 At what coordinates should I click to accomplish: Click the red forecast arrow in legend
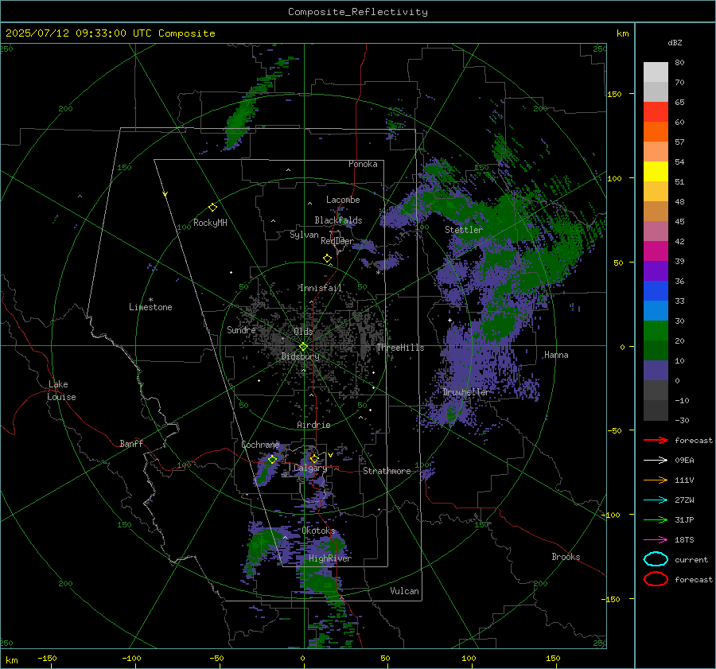(x=656, y=440)
